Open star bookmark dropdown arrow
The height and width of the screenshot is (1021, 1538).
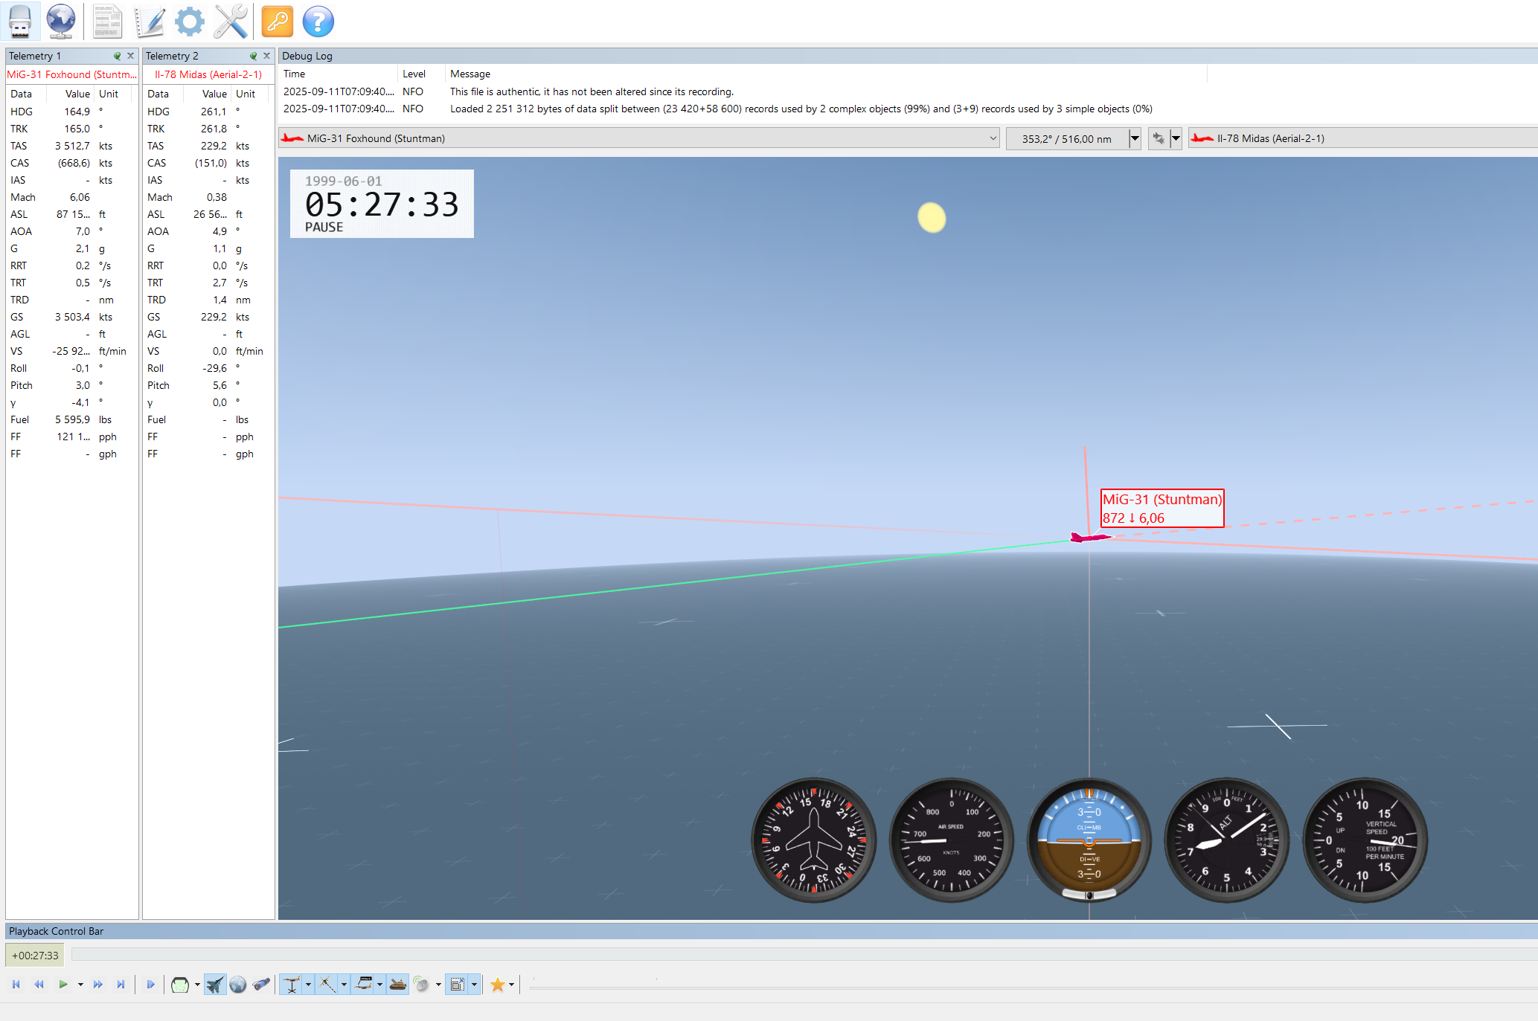click(x=512, y=985)
